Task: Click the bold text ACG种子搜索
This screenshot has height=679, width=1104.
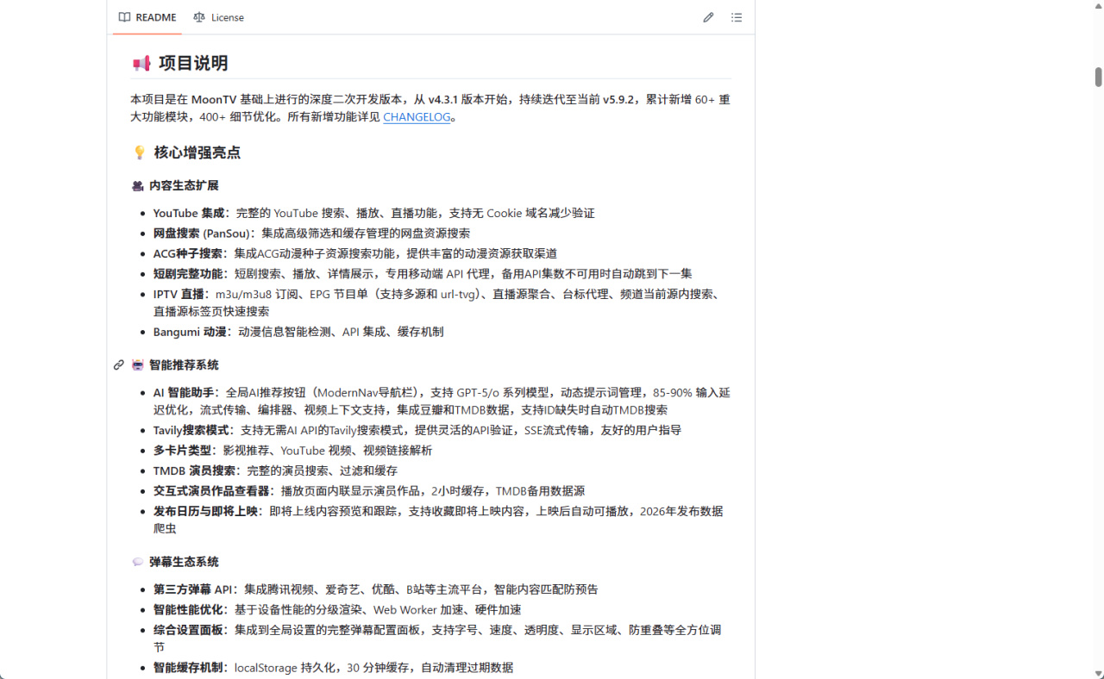Action: click(x=188, y=253)
